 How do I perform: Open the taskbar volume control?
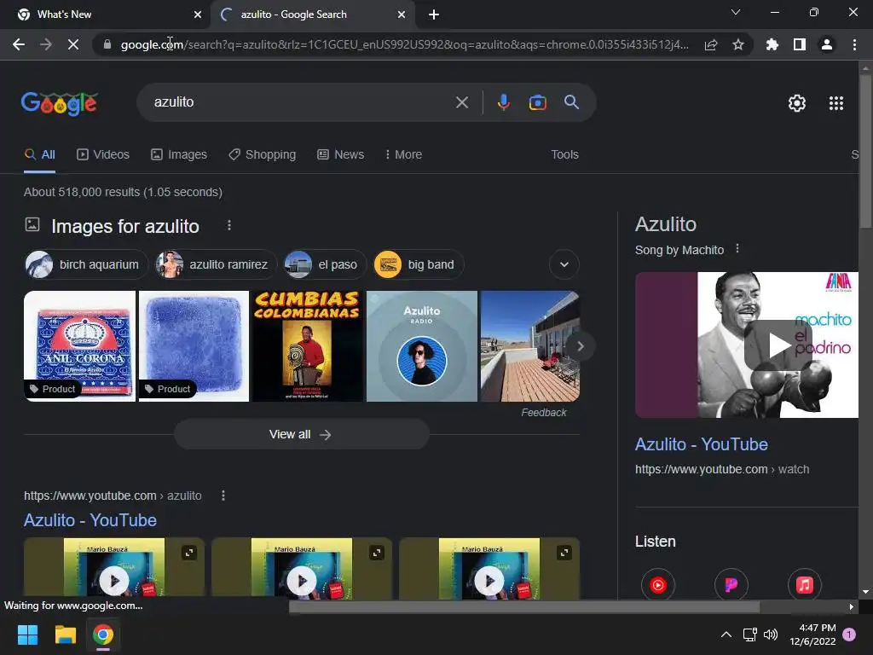pos(771,635)
